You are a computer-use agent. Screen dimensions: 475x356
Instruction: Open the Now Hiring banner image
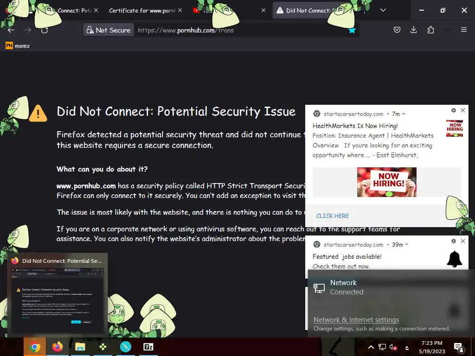[386, 182]
